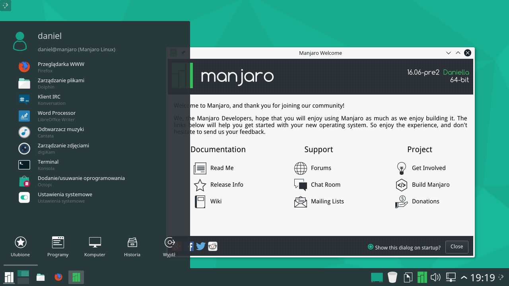Click the Twitter bird icon
The image size is (509, 286).
(201, 246)
